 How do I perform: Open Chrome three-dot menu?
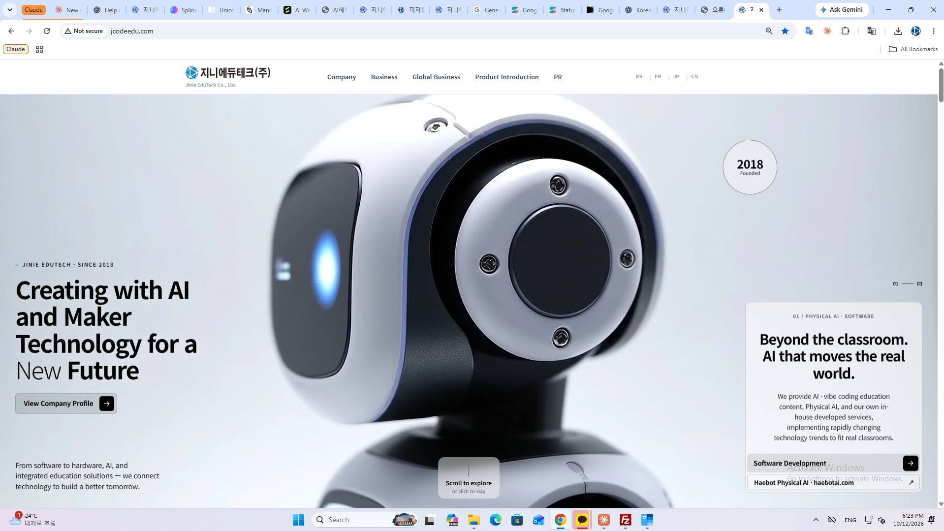[933, 31]
